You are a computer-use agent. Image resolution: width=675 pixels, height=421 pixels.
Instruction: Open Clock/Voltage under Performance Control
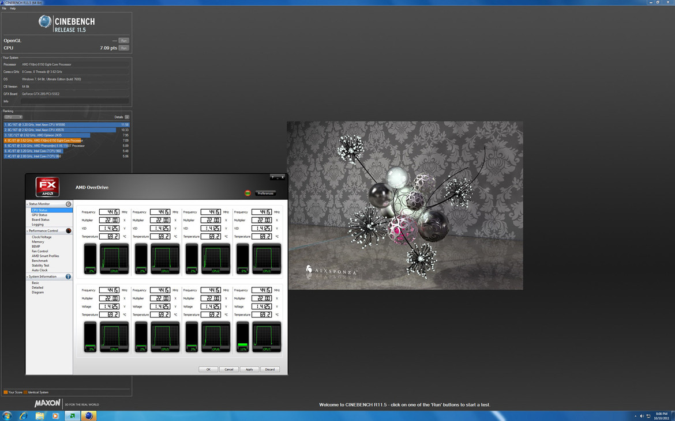point(42,237)
